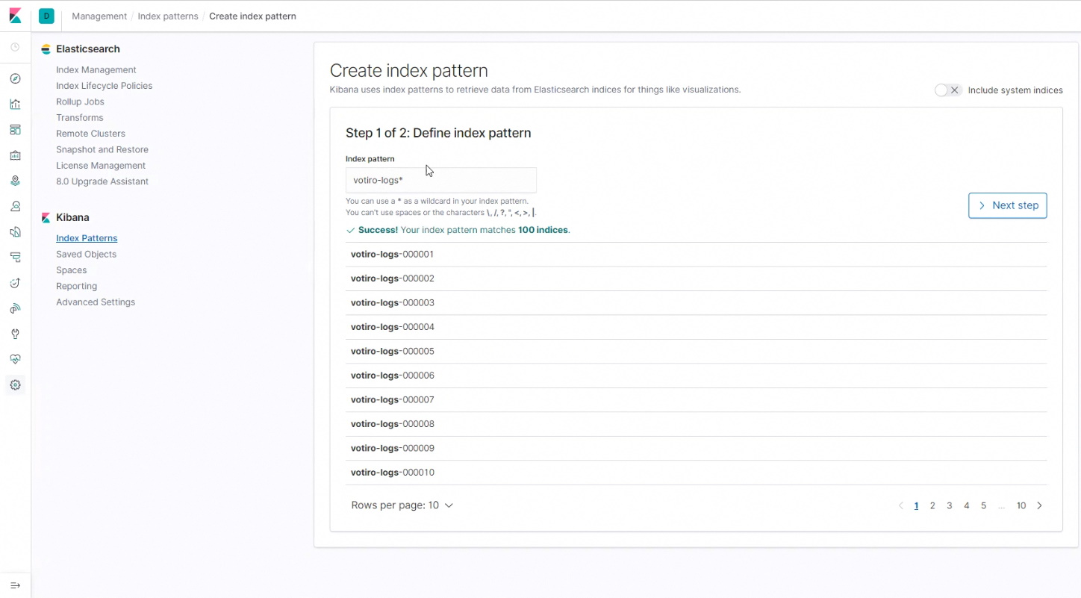Open Index Lifecycle Policies
1081x598 pixels.
click(104, 86)
